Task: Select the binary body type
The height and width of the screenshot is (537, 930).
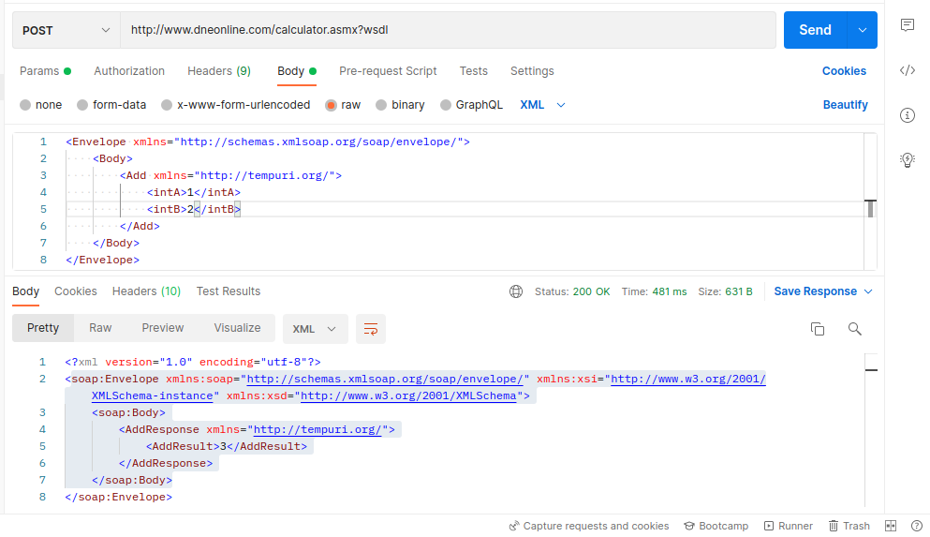Action: coord(400,105)
